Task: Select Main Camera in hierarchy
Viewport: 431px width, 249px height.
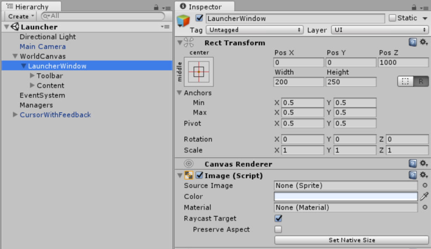Action: point(43,46)
